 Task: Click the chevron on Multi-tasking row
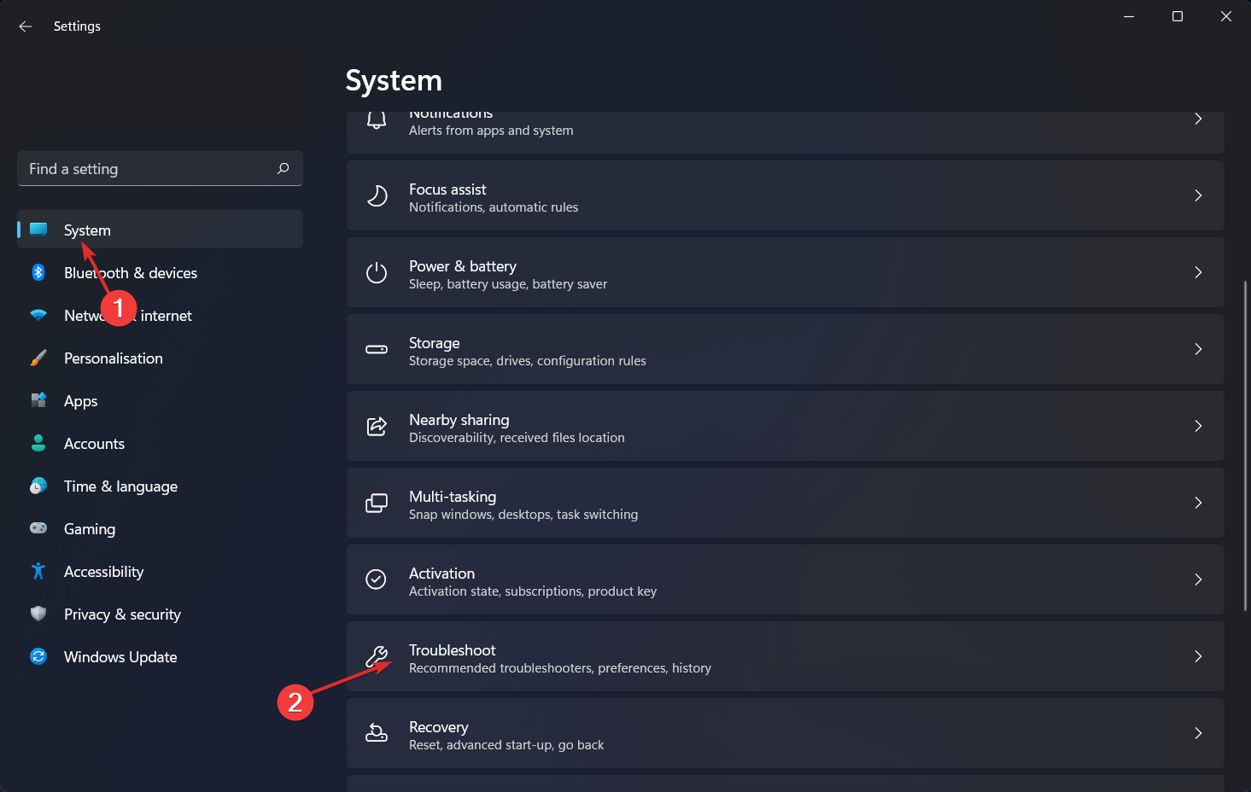[1198, 503]
